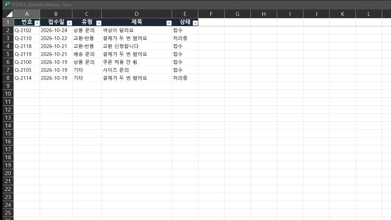Click the date cell 2026-10-22
This screenshot has height=220, width=391.
tap(56, 38)
